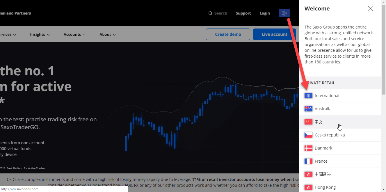
Task: Select France region
Action: pyautogui.click(x=340, y=161)
